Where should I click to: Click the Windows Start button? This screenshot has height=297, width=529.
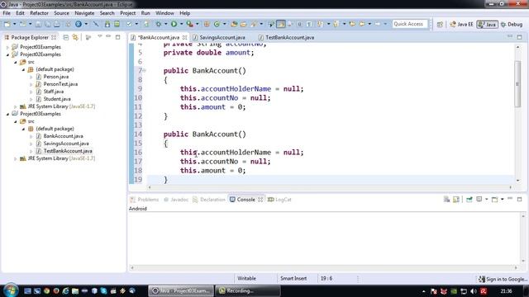tap(10, 290)
